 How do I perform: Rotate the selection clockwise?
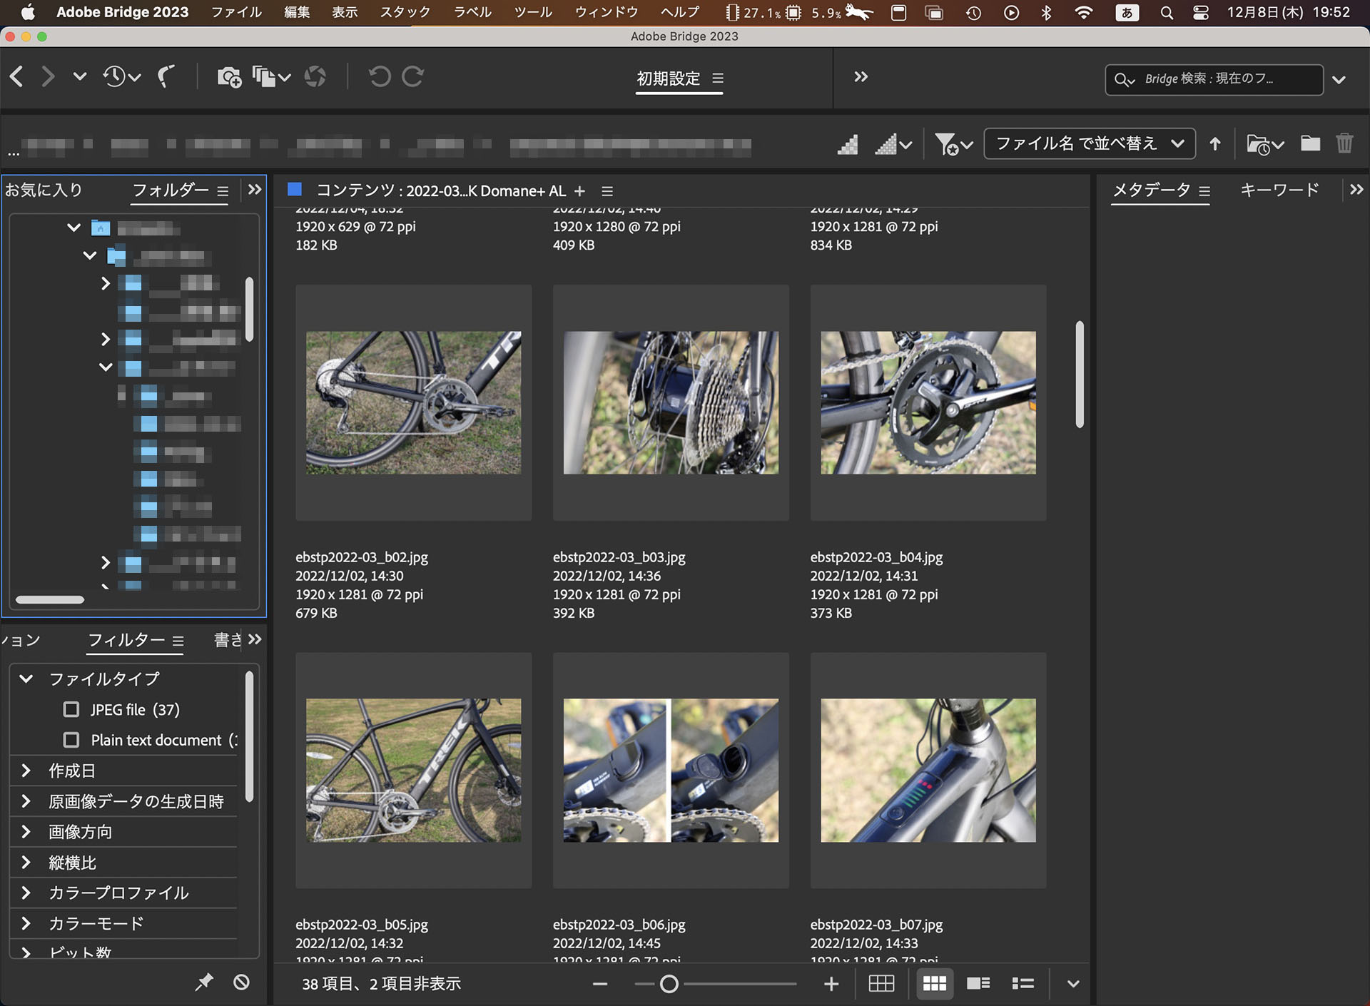[413, 76]
